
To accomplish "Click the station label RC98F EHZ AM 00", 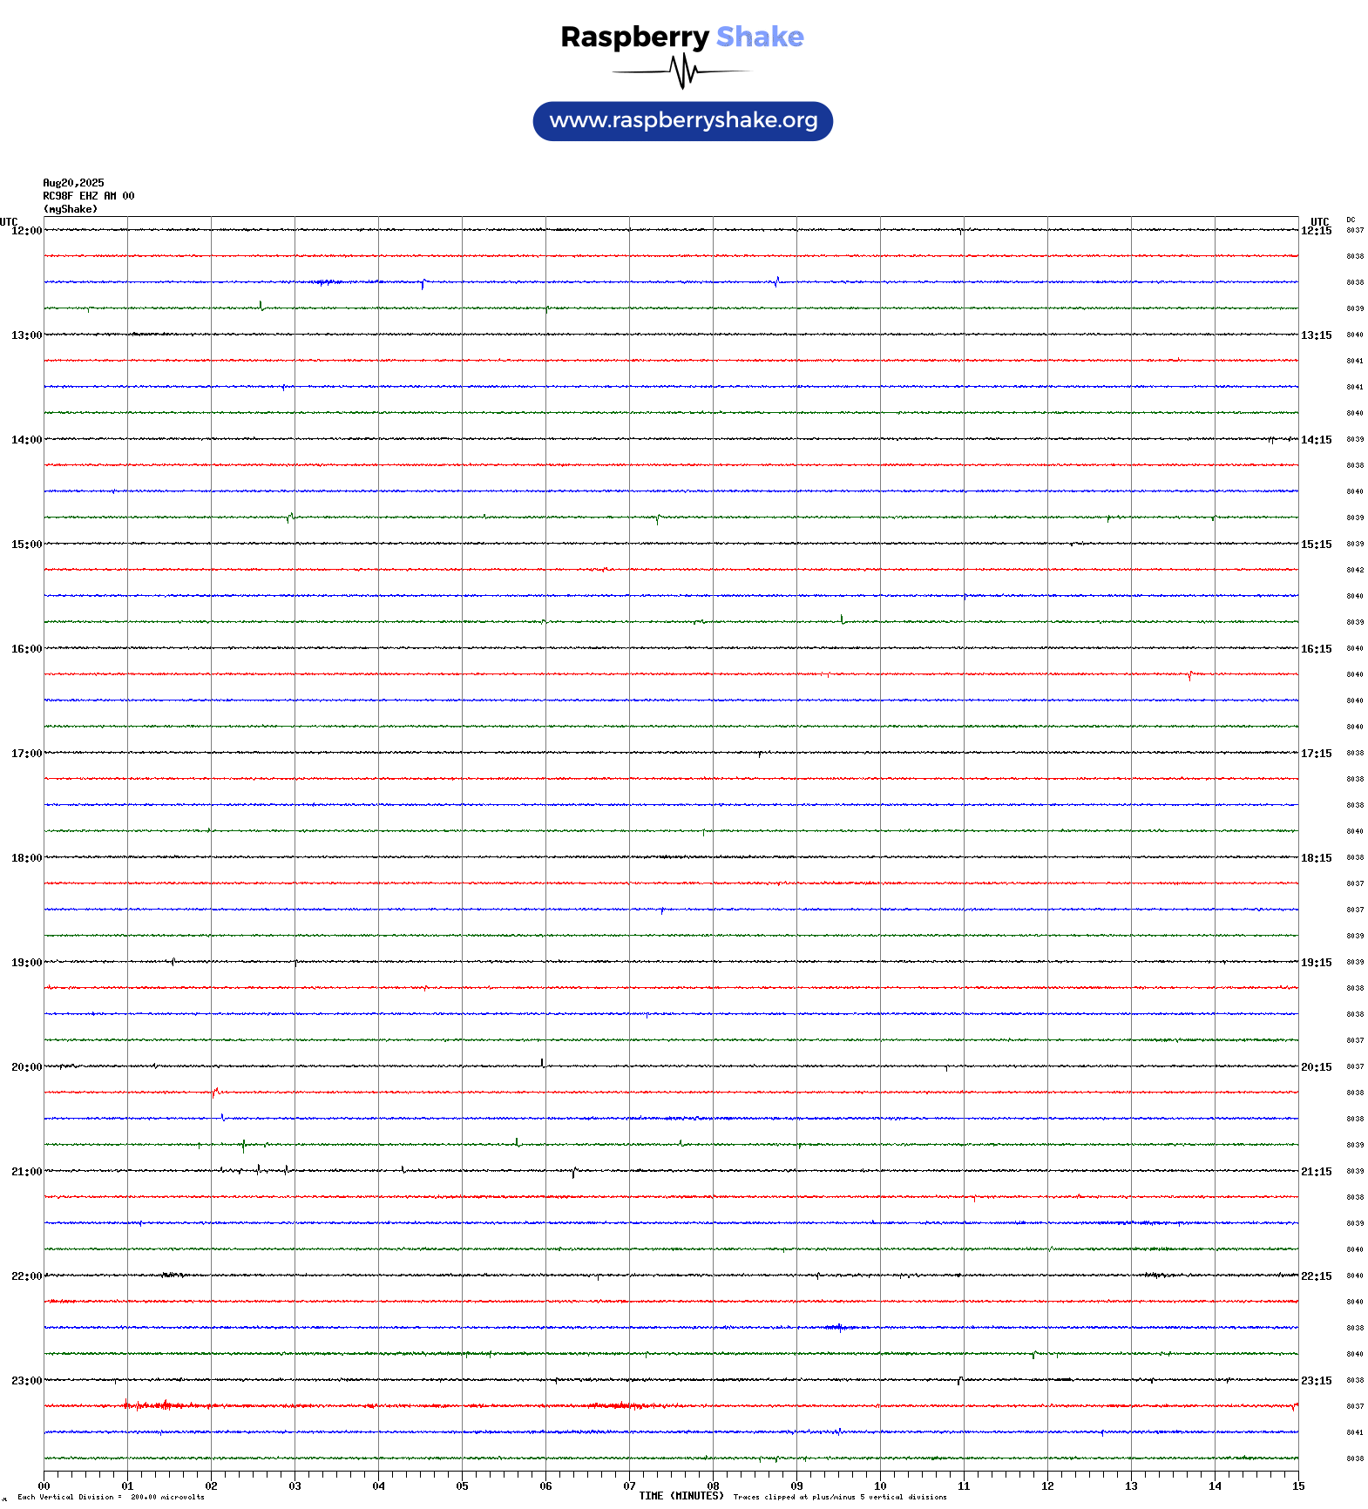I will tap(89, 196).
